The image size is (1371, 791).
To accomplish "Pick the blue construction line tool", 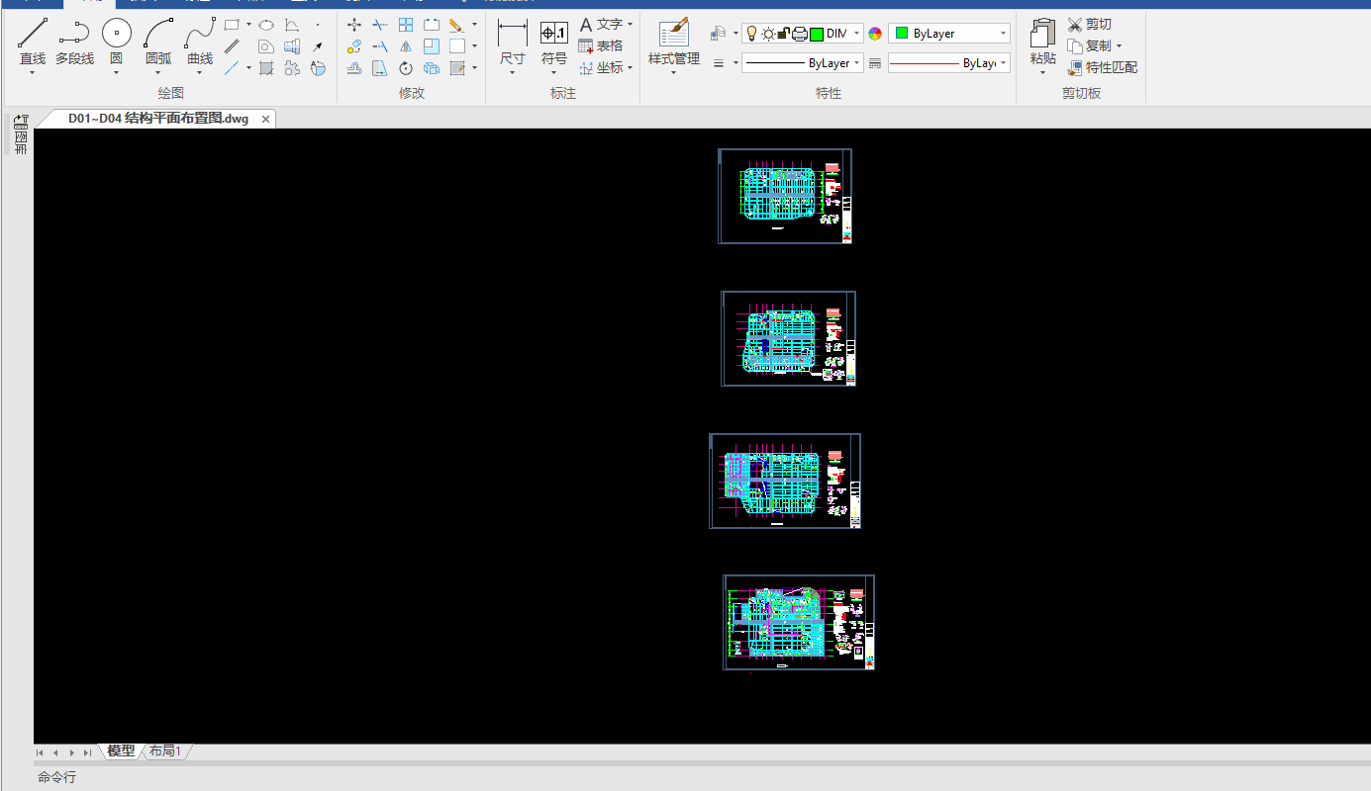I will coord(232,68).
